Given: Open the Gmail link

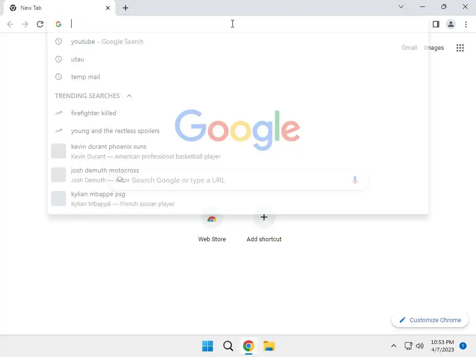Looking at the screenshot, I should pyautogui.click(x=409, y=48).
